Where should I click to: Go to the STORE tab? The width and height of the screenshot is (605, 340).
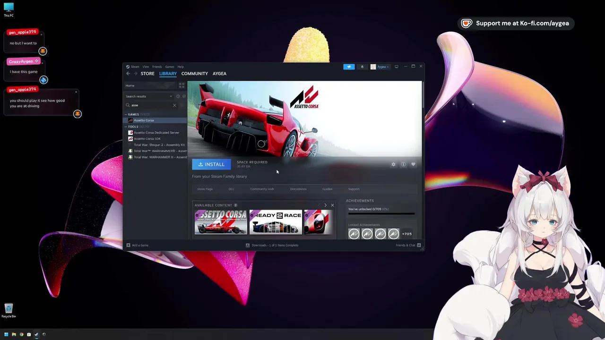tap(147, 74)
